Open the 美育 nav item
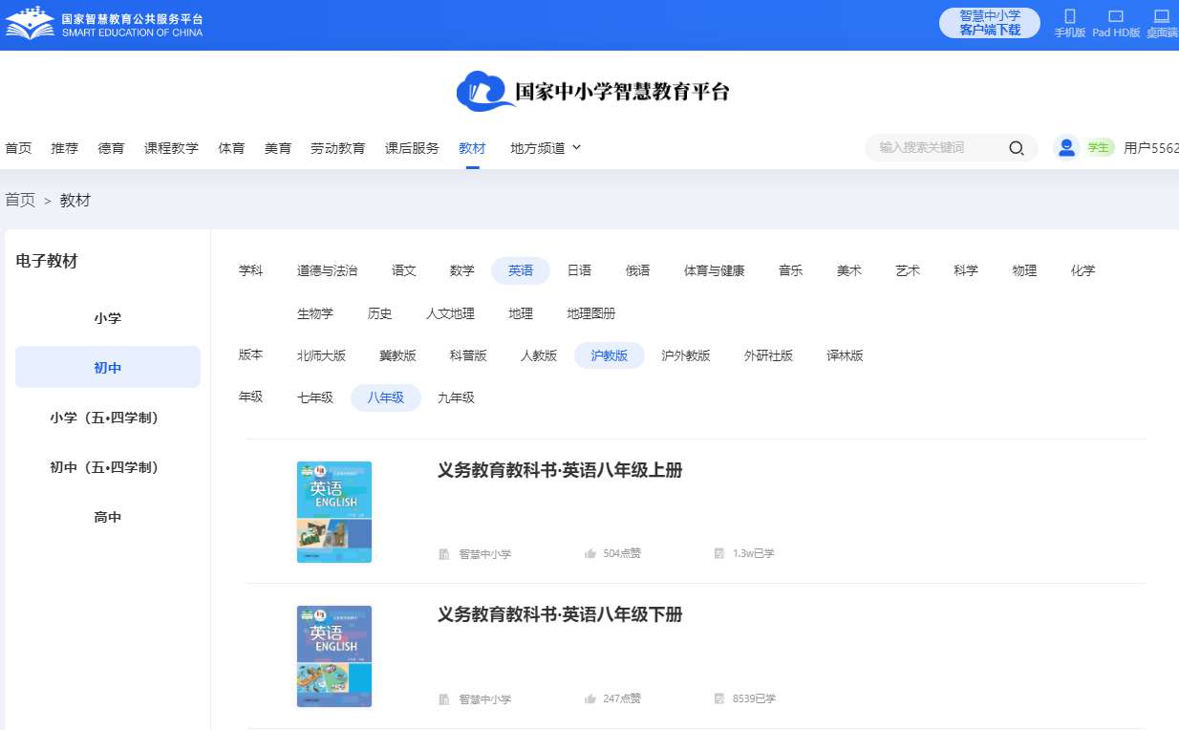 click(278, 148)
